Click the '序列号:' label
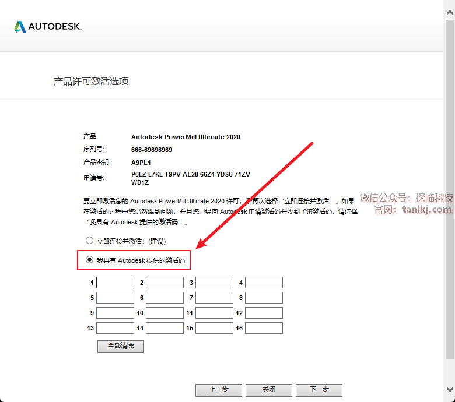455x402 pixels. [x=94, y=149]
